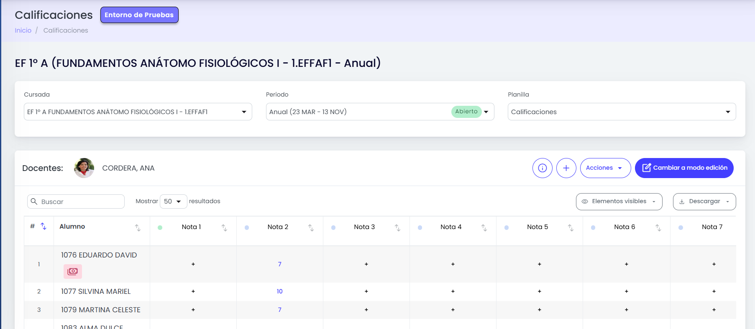Open the Elementos visibles visibility menu
Screen dimensions: 755x329
tap(619, 201)
